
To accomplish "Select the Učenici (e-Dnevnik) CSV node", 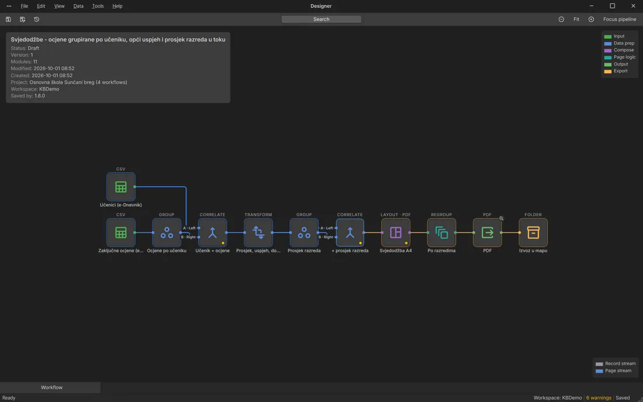I will (x=120, y=187).
